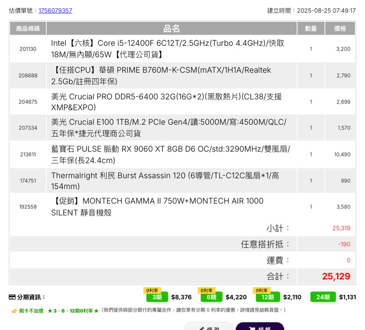
Task: Click the 價格 column header
Action: [340, 29]
